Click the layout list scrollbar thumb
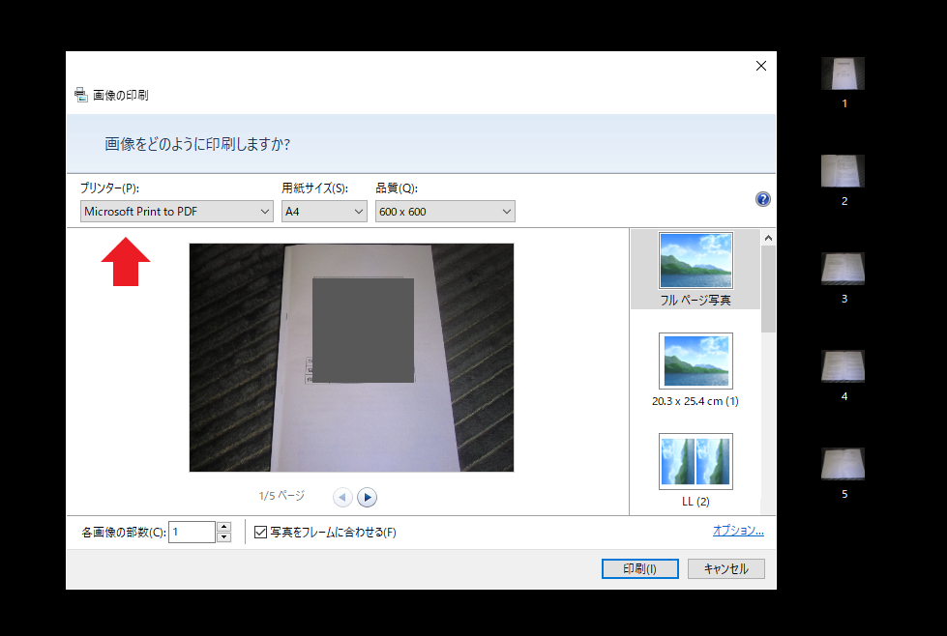The image size is (947, 636). (x=768, y=289)
